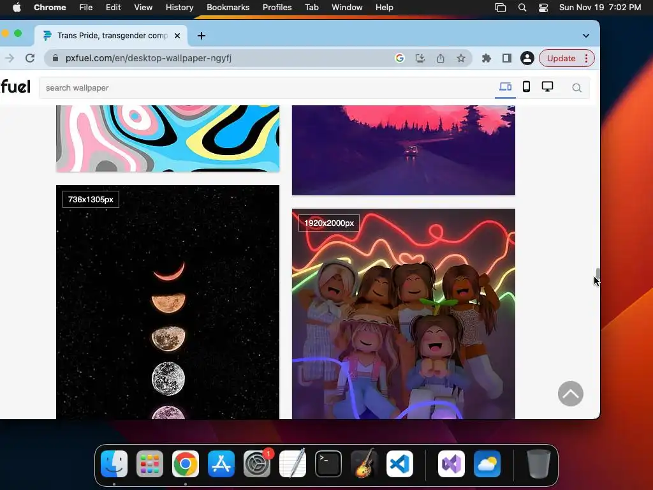The width and height of the screenshot is (653, 490).
Task: Bookmark this page with star
Action: tap(461, 58)
